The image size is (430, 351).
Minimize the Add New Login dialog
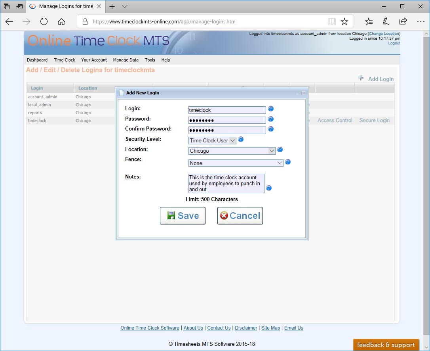click(x=297, y=93)
